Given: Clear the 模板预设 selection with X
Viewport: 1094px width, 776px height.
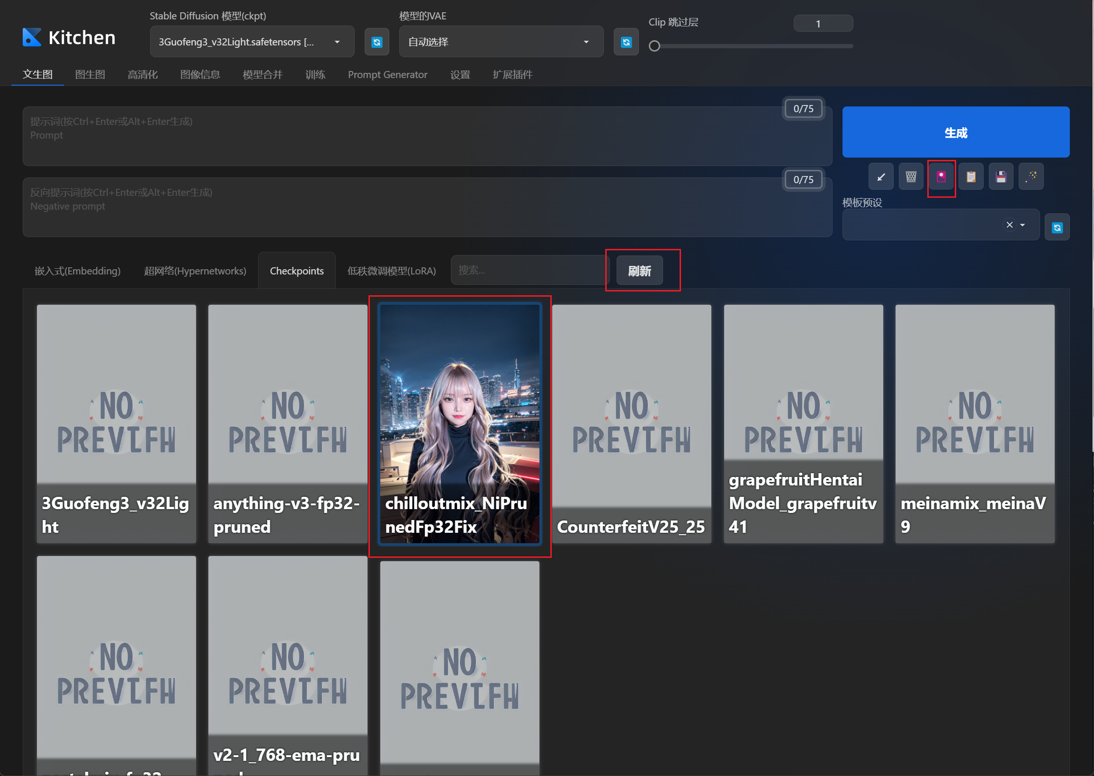Looking at the screenshot, I should [1009, 225].
